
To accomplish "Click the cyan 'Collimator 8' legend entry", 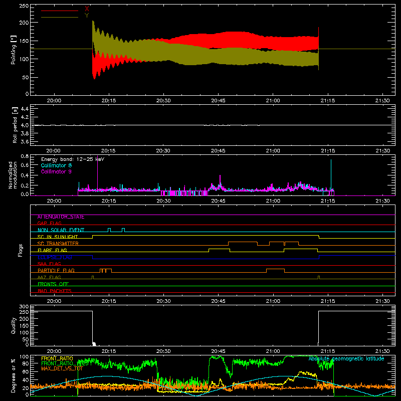I will tap(56, 165).
